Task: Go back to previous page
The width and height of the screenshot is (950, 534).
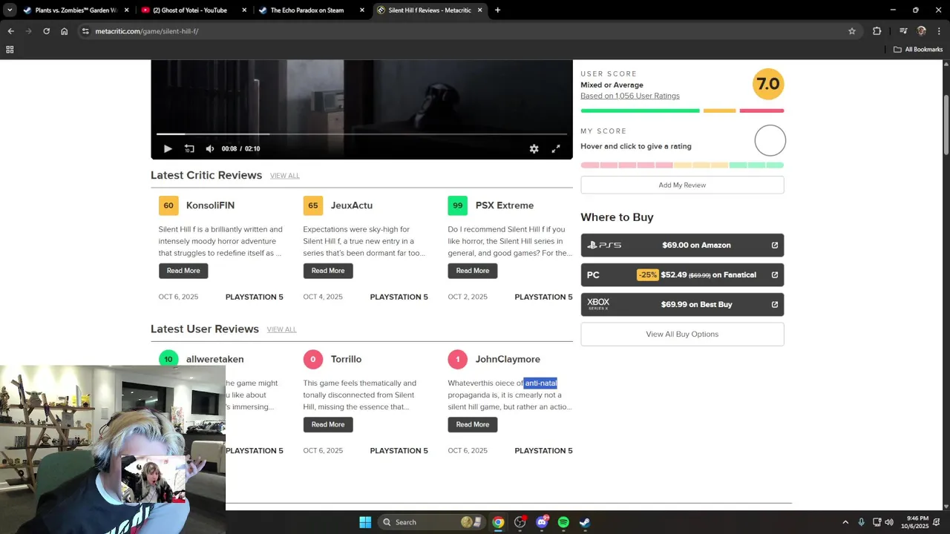Action: 10,31
